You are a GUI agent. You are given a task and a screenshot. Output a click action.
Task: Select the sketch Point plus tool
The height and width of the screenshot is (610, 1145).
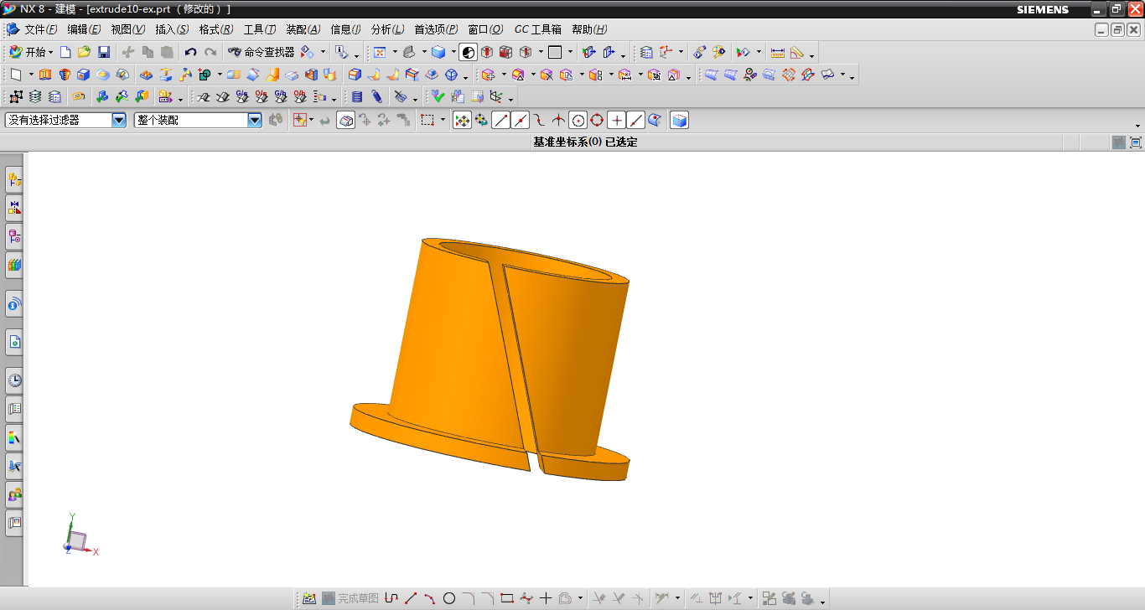point(546,598)
